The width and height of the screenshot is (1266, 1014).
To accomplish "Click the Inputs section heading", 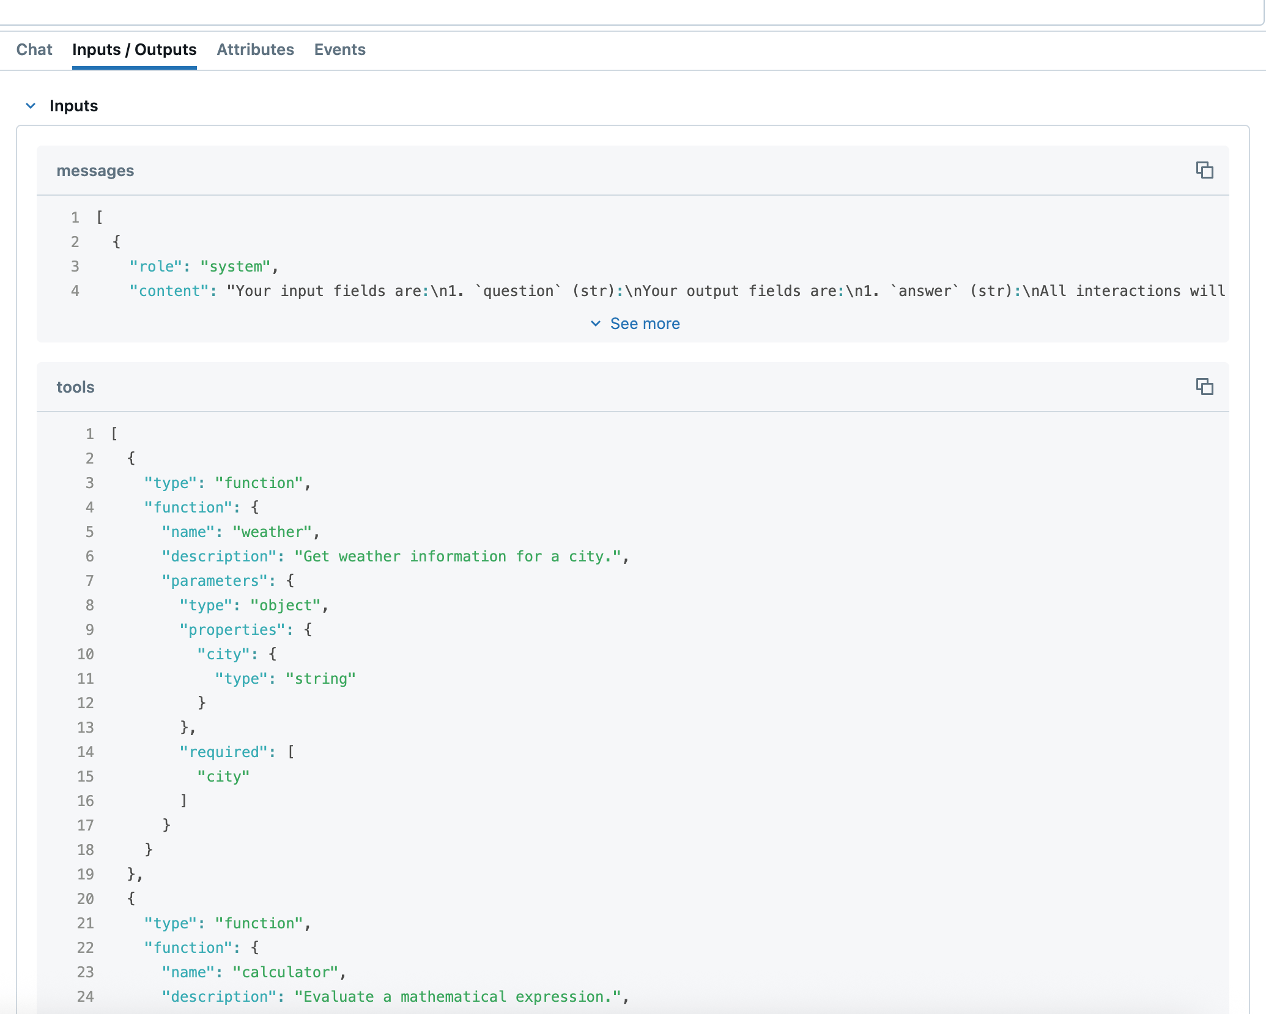I will coord(73,106).
